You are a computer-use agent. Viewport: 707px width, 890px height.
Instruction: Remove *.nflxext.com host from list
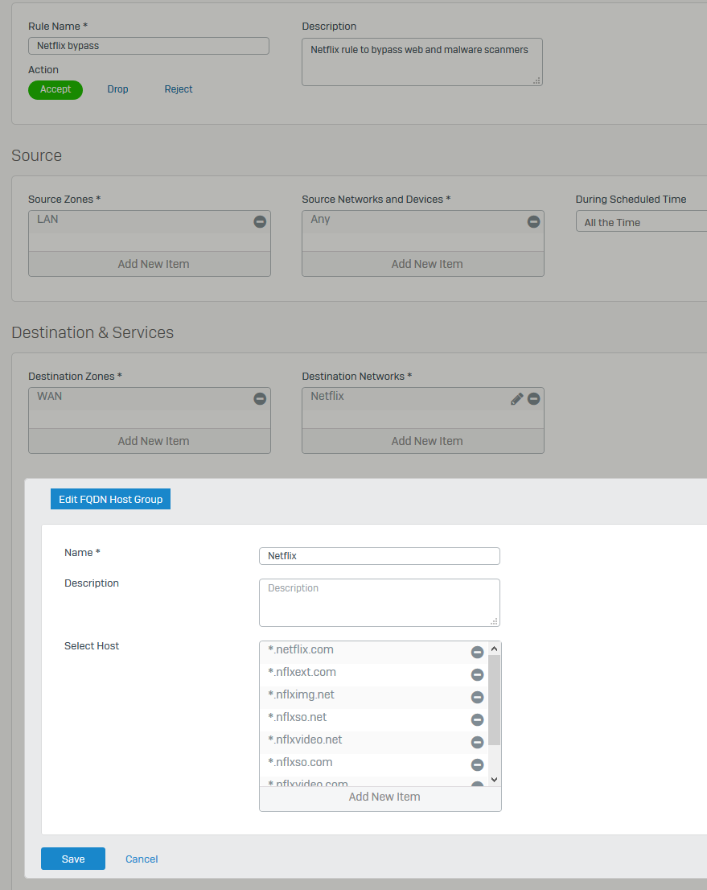click(x=477, y=674)
